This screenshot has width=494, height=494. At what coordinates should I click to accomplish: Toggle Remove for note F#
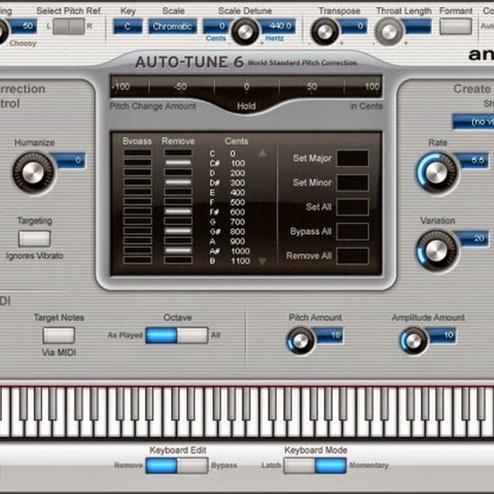click(x=178, y=211)
